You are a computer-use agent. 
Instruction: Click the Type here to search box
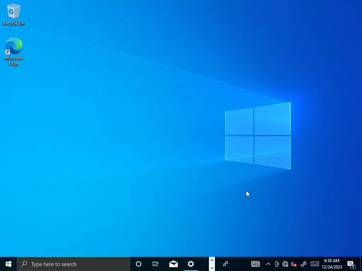(x=74, y=264)
